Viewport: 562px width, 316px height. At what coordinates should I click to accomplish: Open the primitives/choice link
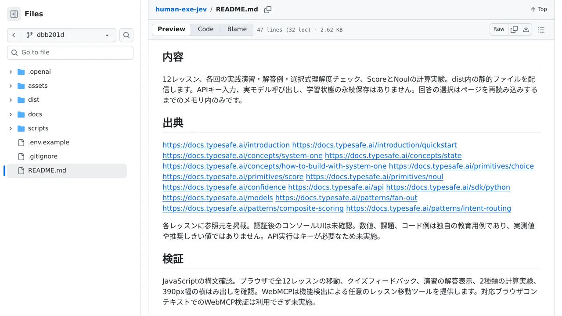coord(461,166)
